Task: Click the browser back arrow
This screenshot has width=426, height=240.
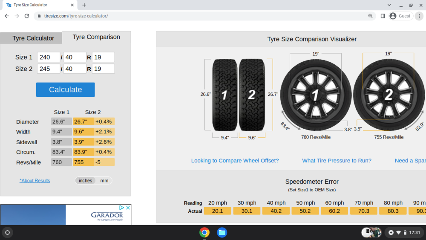Action: coord(7,16)
